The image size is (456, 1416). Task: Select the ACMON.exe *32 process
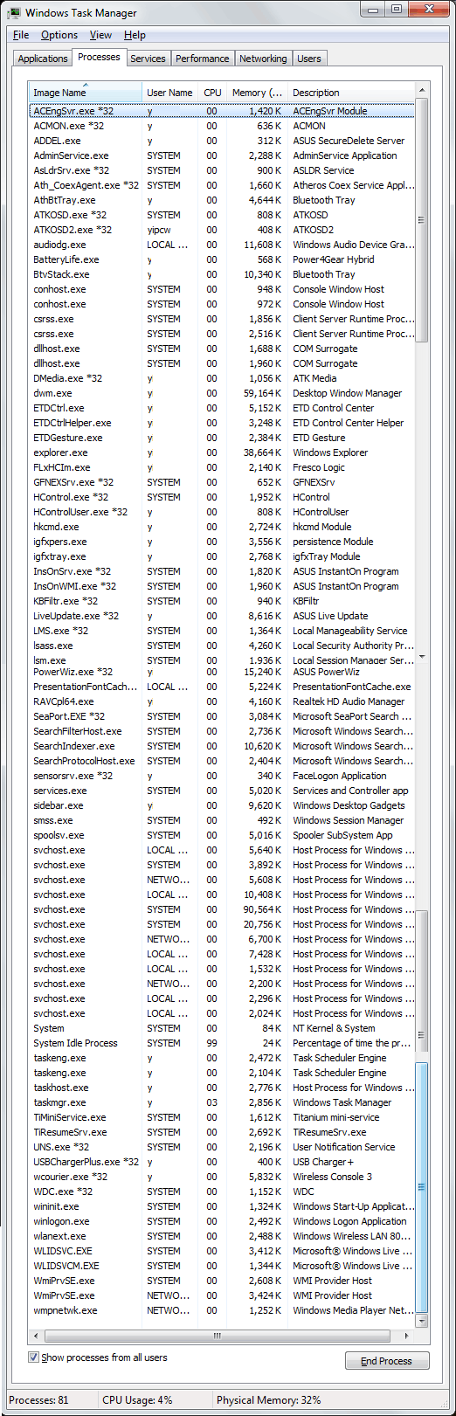click(222, 126)
